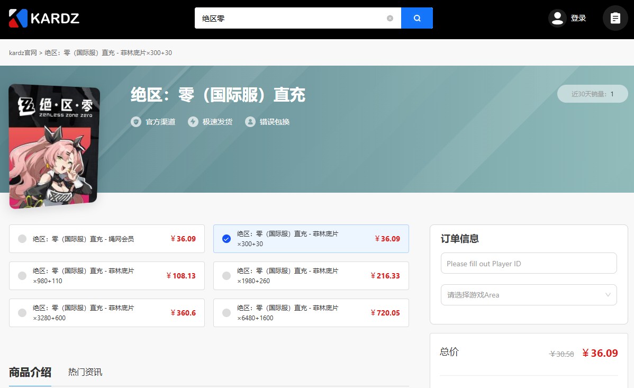Click the 总价 label
Viewport: 634px width, 388px height.
click(x=449, y=351)
